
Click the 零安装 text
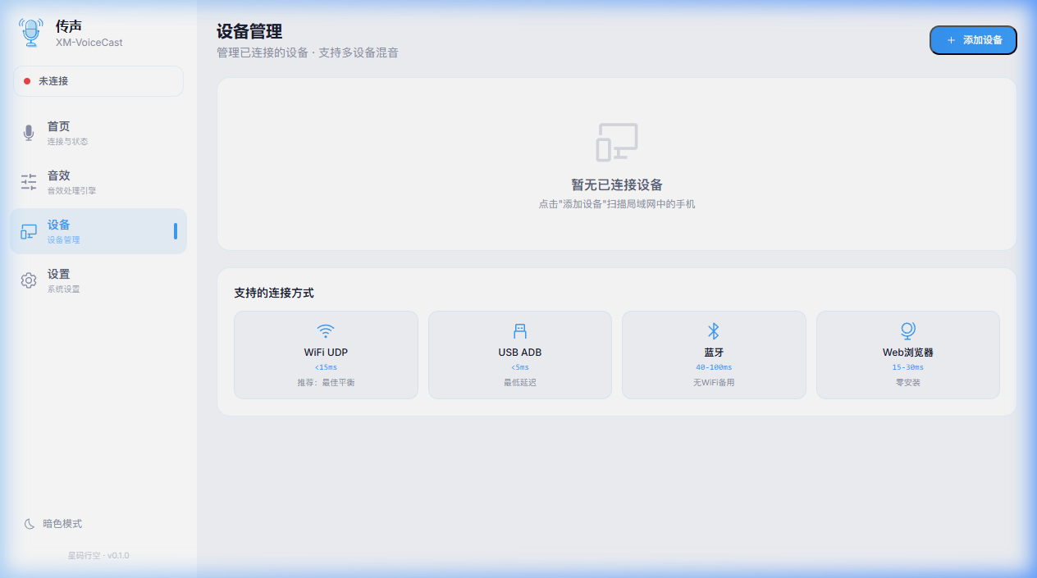908,383
